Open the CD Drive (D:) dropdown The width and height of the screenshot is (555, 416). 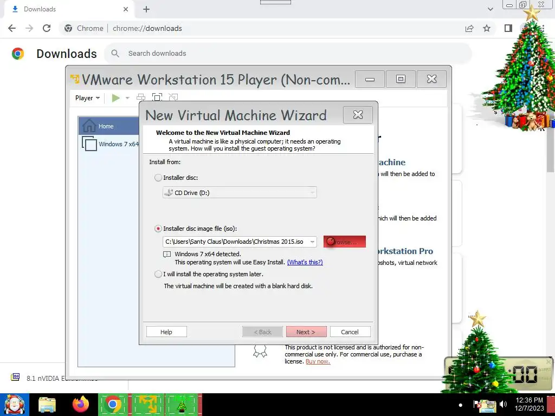240,193
